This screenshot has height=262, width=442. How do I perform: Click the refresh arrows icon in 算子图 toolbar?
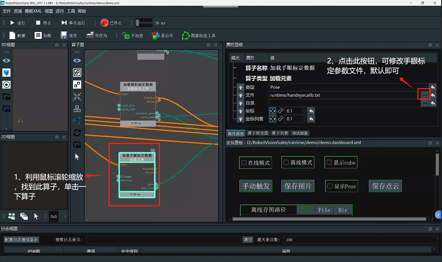(x=77, y=133)
